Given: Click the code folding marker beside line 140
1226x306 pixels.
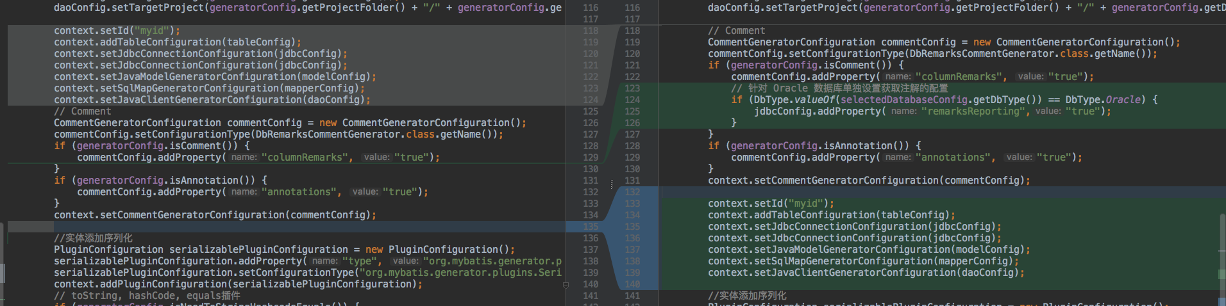Looking at the screenshot, I should pos(566,285).
